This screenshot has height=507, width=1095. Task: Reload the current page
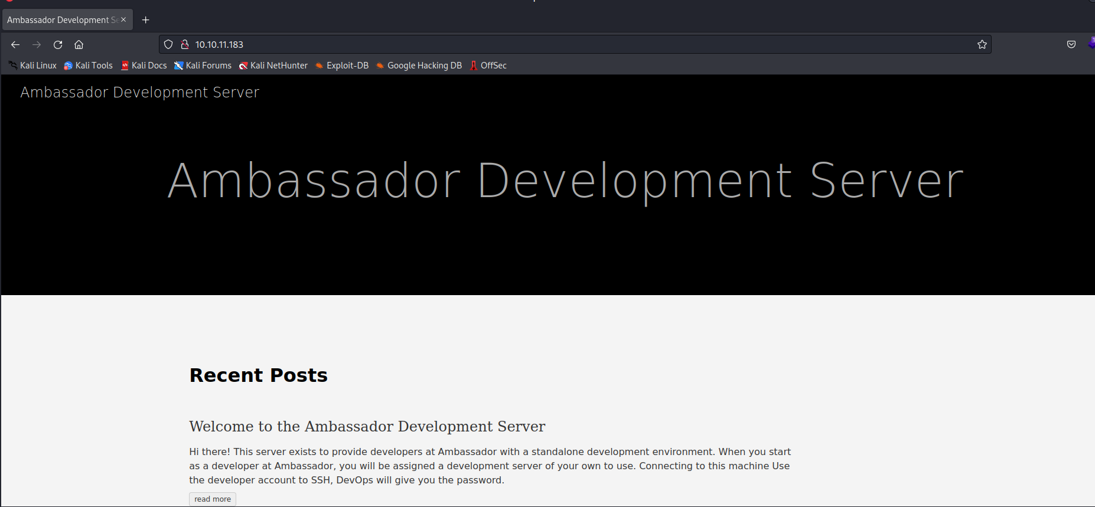58,45
